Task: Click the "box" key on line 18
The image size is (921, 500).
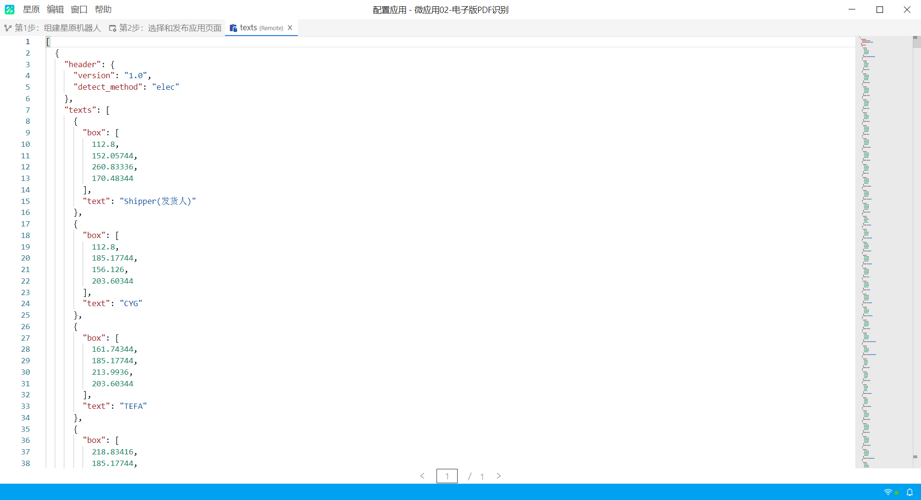Action: point(94,236)
